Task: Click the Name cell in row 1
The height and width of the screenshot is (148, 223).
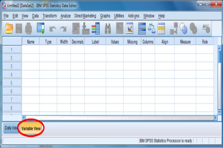Action: (31, 49)
